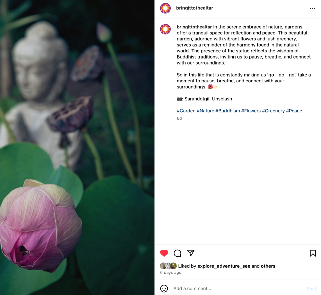Open bringittothealtar username in header

(x=195, y=8)
